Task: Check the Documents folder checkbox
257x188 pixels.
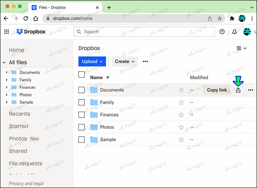Action: click(x=82, y=90)
